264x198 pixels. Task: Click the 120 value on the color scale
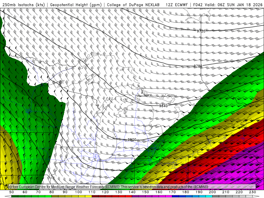[105, 192]
